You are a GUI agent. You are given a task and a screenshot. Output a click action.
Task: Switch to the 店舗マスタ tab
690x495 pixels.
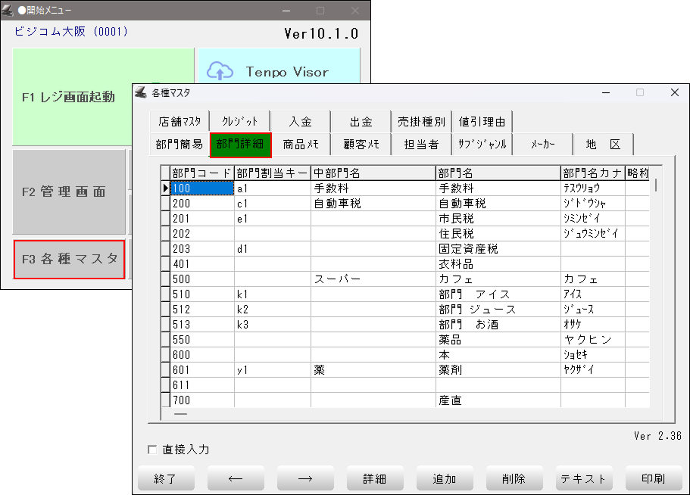click(180, 121)
